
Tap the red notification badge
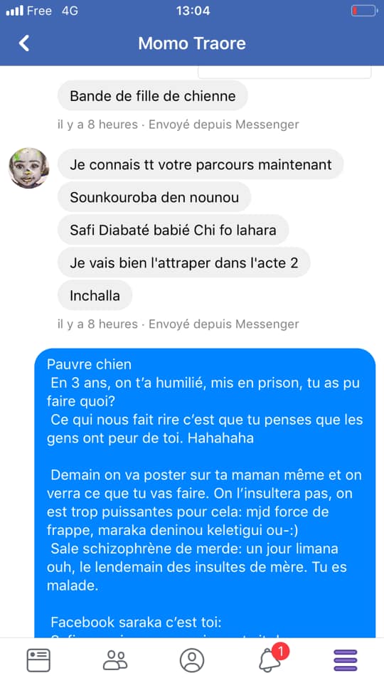[x=281, y=652]
